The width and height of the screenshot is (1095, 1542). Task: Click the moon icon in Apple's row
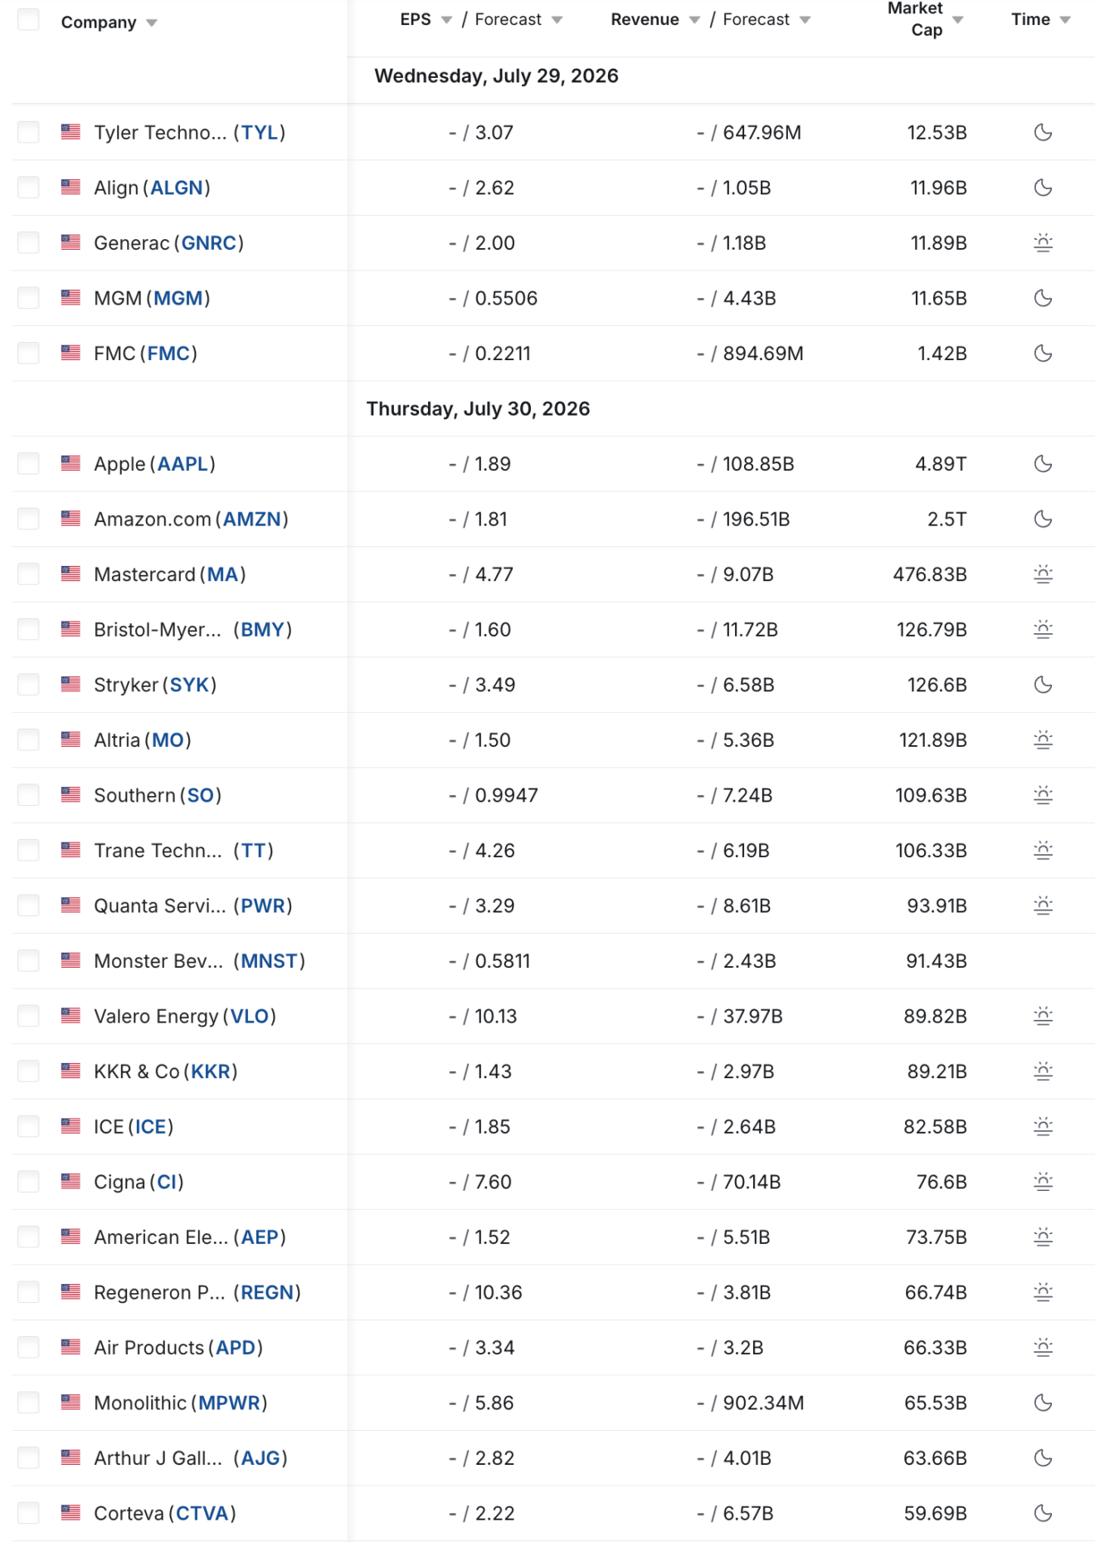[x=1043, y=464]
